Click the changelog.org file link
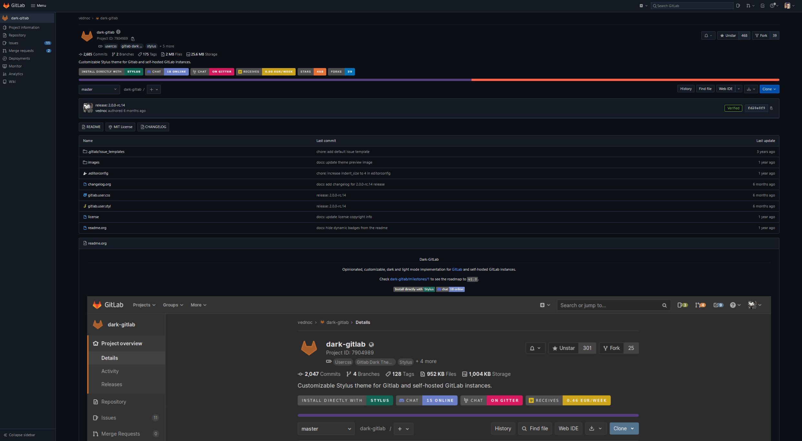802x441 pixels. pyautogui.click(x=99, y=185)
